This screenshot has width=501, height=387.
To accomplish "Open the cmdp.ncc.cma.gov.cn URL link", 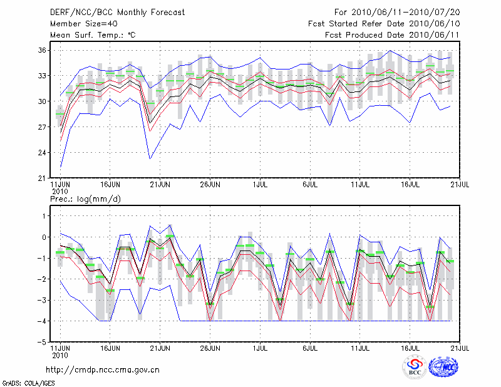I will pos(103,369).
